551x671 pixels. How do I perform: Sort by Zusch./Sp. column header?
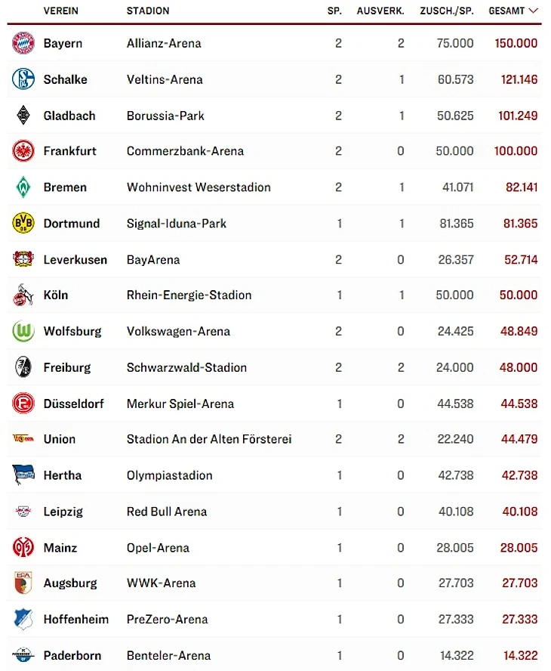(x=448, y=11)
